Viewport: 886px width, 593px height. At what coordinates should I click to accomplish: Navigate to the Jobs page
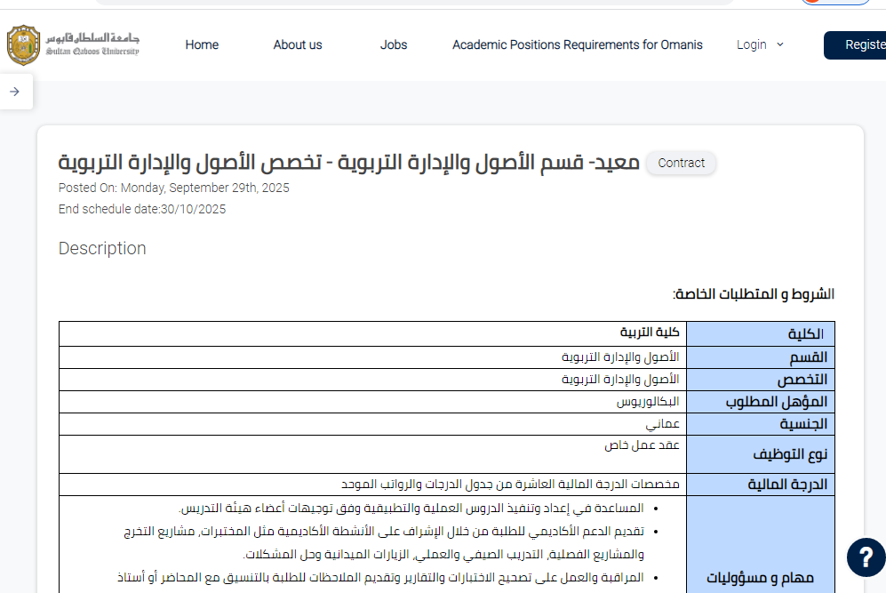coord(394,45)
